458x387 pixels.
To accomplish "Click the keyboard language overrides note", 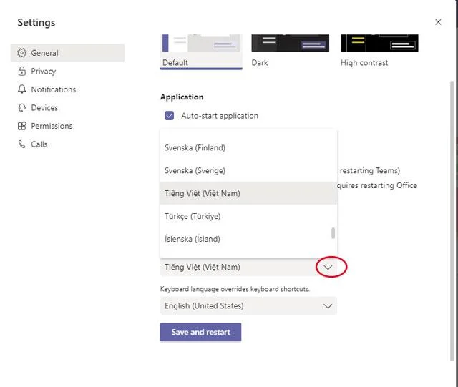I will tap(235, 289).
